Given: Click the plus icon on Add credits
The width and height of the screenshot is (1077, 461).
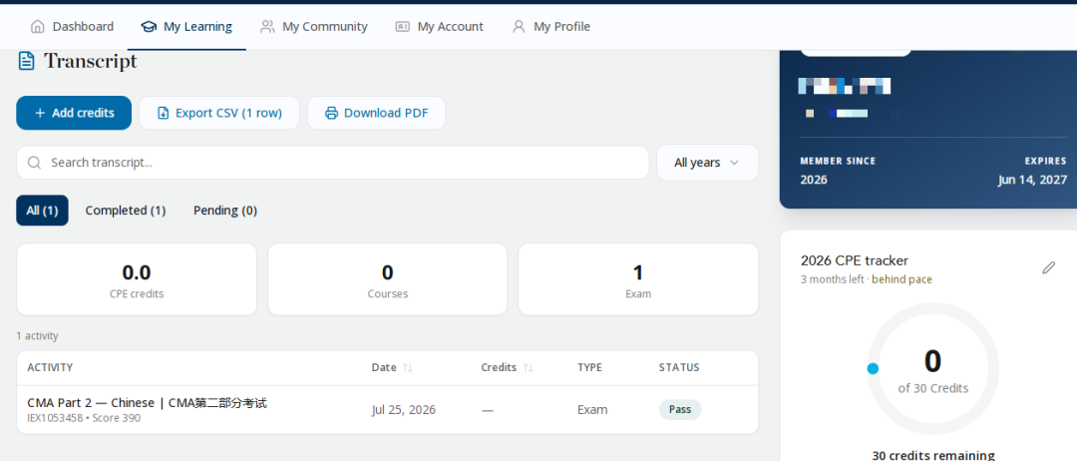Looking at the screenshot, I should pyautogui.click(x=40, y=114).
